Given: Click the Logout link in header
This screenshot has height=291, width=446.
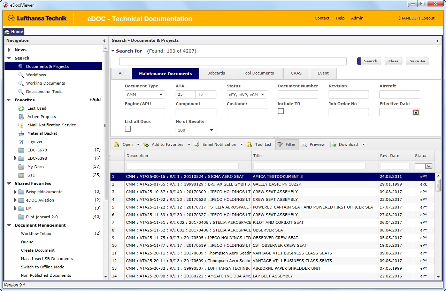Looking at the screenshot, I should point(428,18).
